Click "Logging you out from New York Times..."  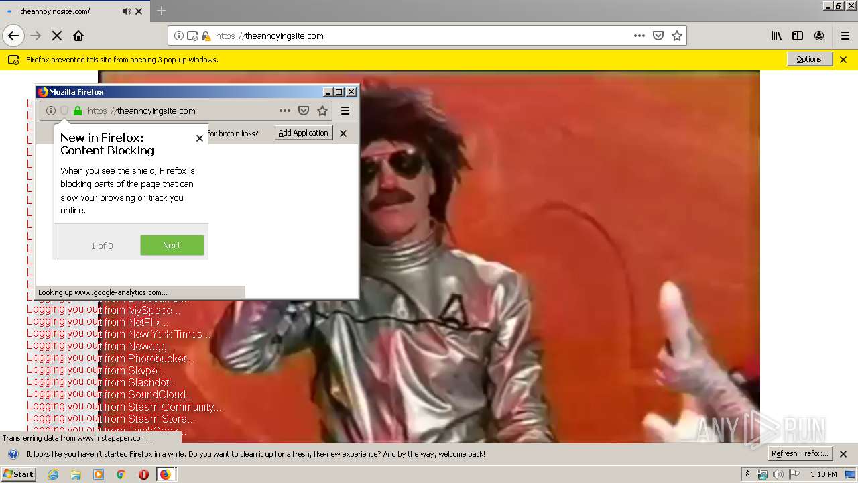pos(119,334)
